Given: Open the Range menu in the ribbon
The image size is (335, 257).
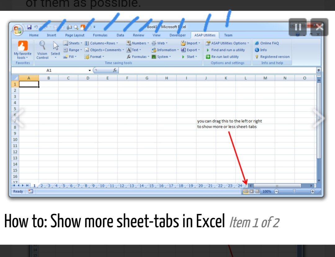Looking at the screenshot, I should (73, 50).
